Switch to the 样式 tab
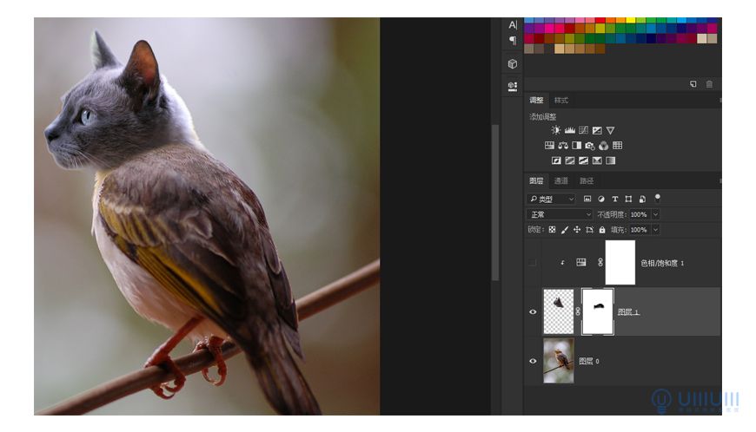 pos(561,101)
